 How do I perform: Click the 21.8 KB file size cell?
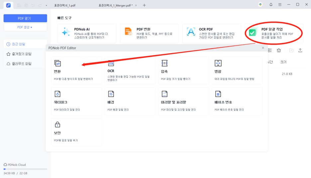click(x=287, y=74)
